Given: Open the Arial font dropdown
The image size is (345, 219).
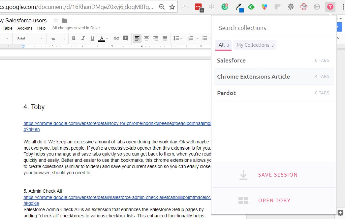Looking at the screenshot, I should coord(29,38).
